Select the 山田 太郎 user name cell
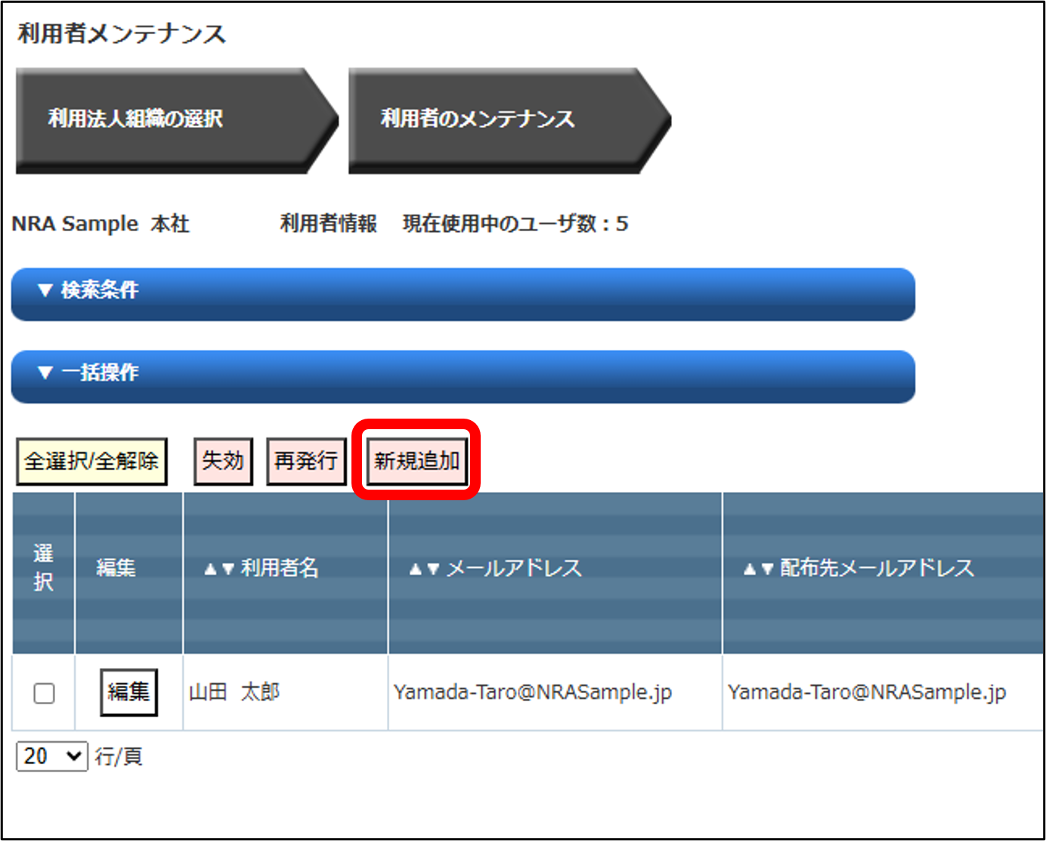Screen dimensions: 1046x841 click(x=234, y=692)
